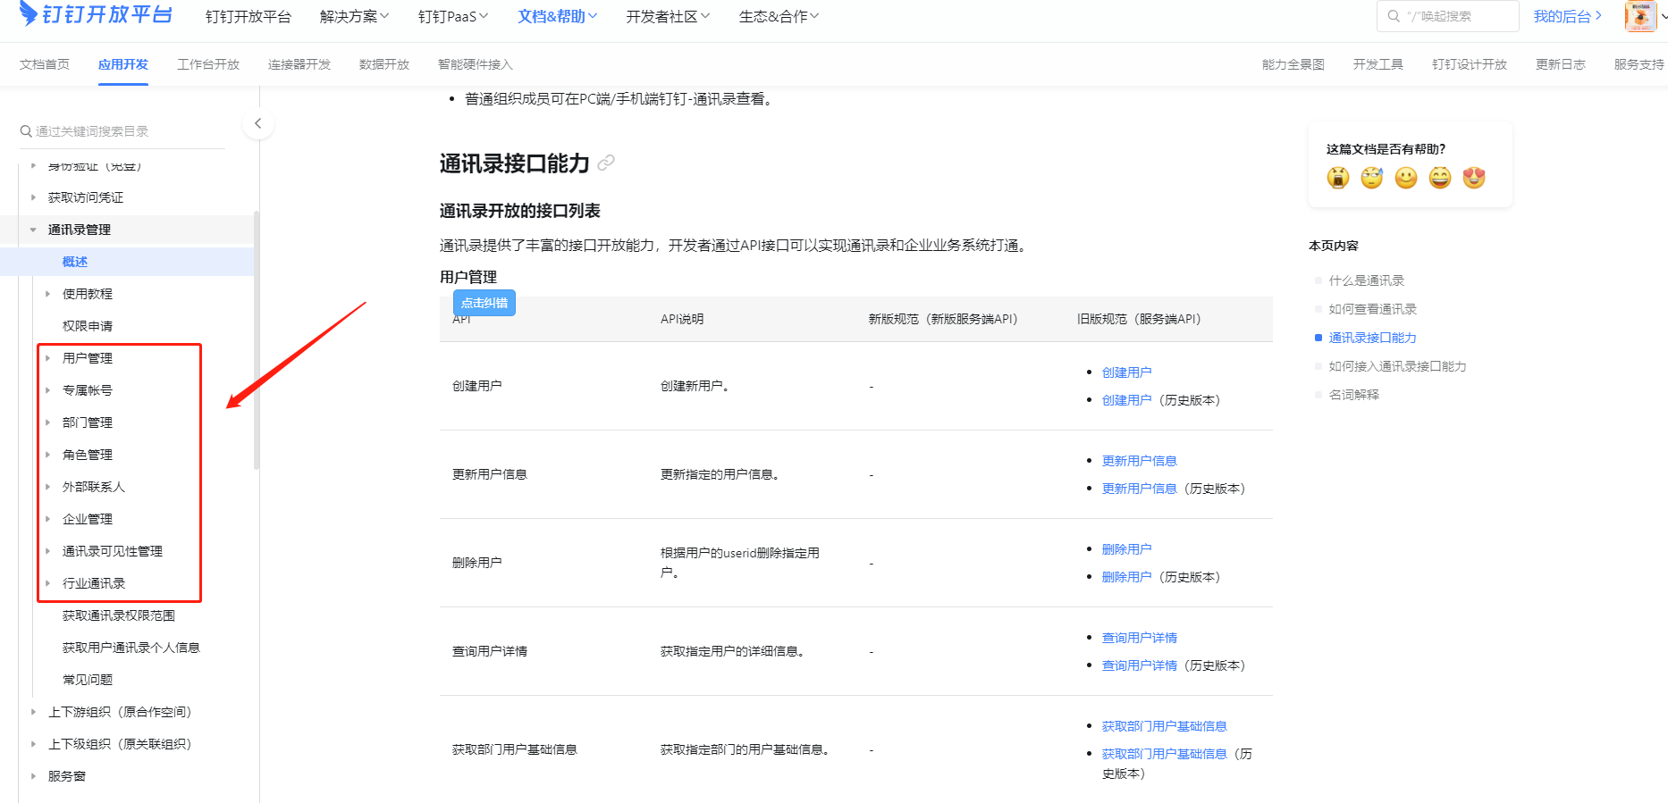This screenshot has height=803, width=1668.
Task: Expand the 用户管理 tree node
Action: [47, 358]
